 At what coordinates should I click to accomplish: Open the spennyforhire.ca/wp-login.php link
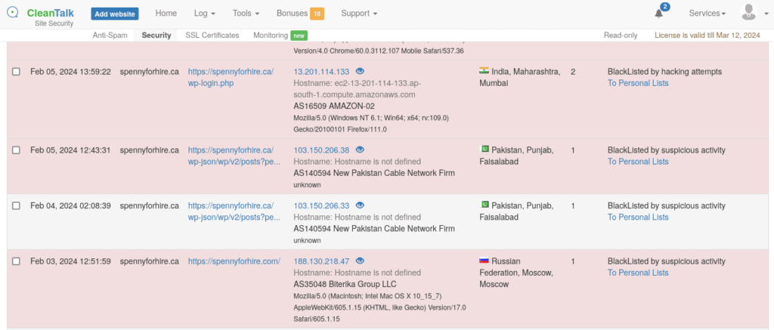231,78
